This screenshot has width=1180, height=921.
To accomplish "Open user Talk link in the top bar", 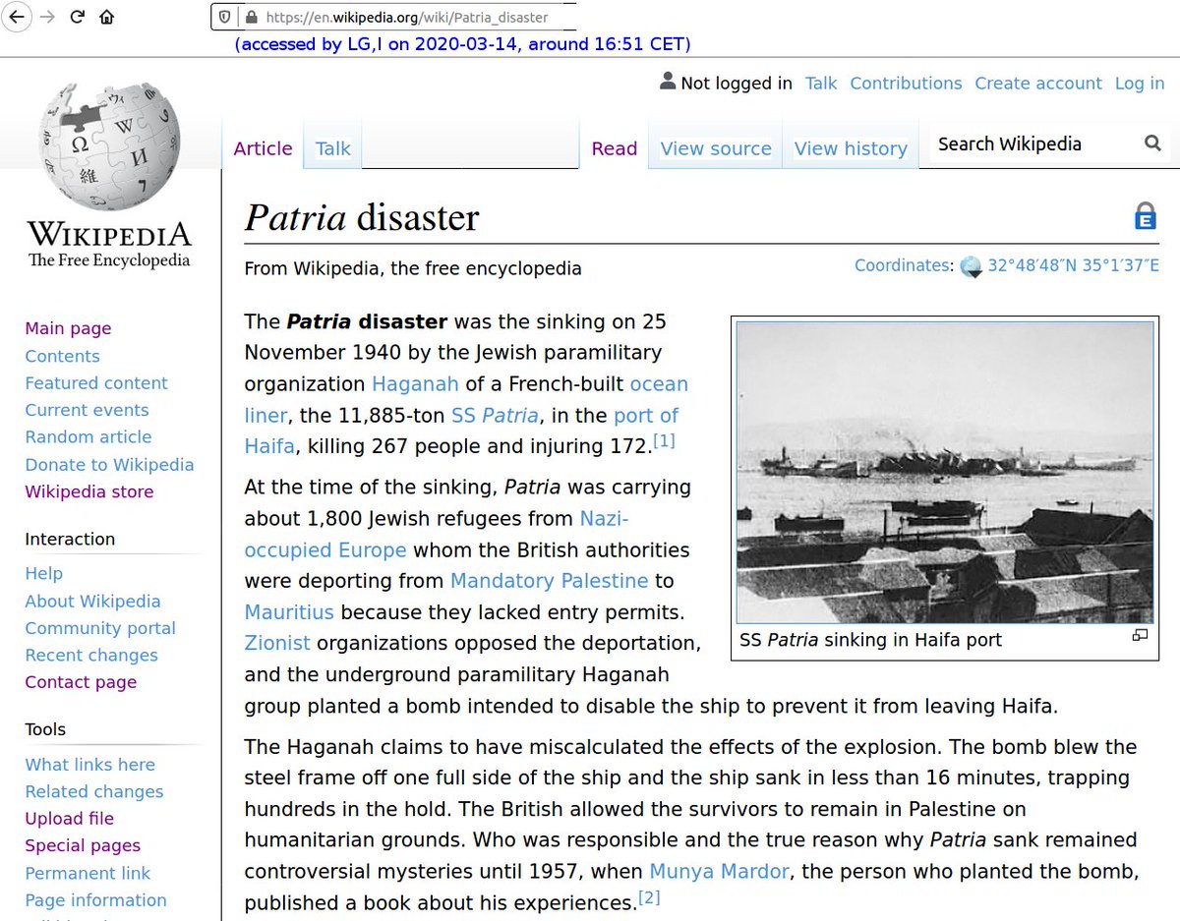I will (821, 84).
